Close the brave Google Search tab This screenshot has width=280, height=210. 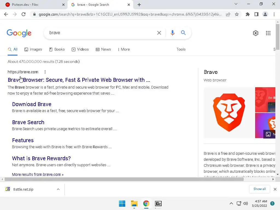coord(129,5)
